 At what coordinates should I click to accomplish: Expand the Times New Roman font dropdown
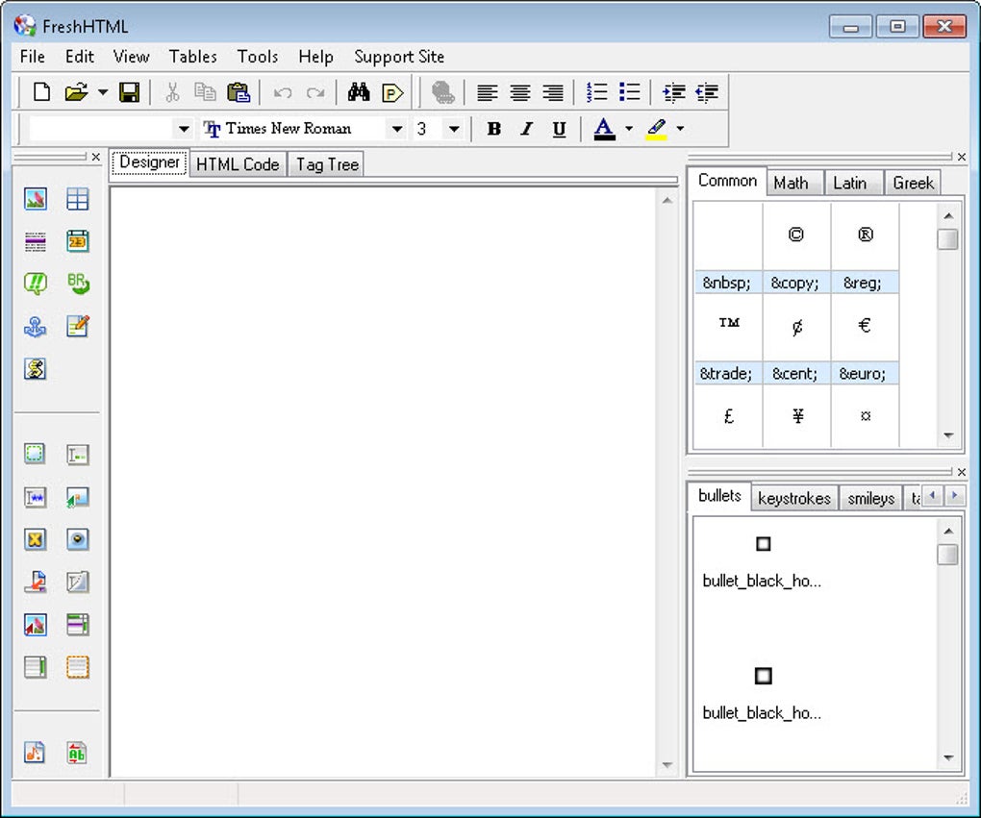coord(396,130)
